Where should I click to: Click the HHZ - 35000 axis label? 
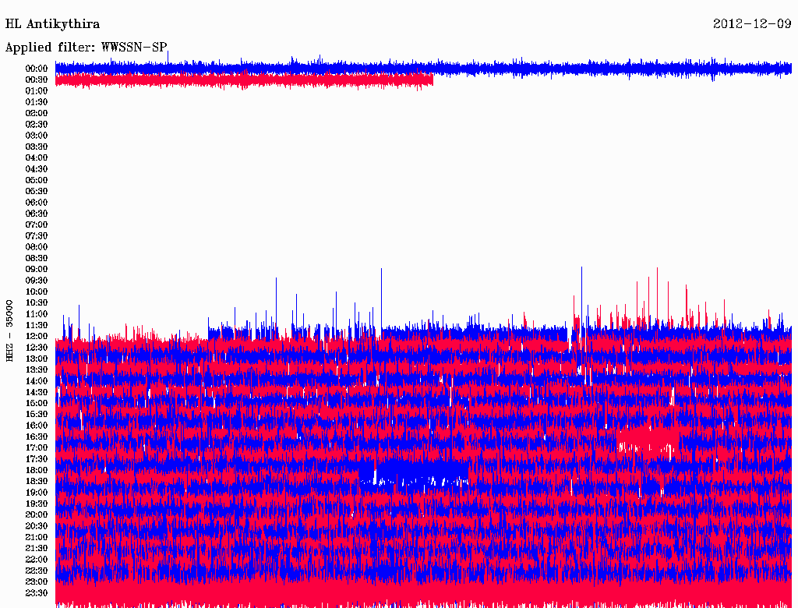click(9, 331)
